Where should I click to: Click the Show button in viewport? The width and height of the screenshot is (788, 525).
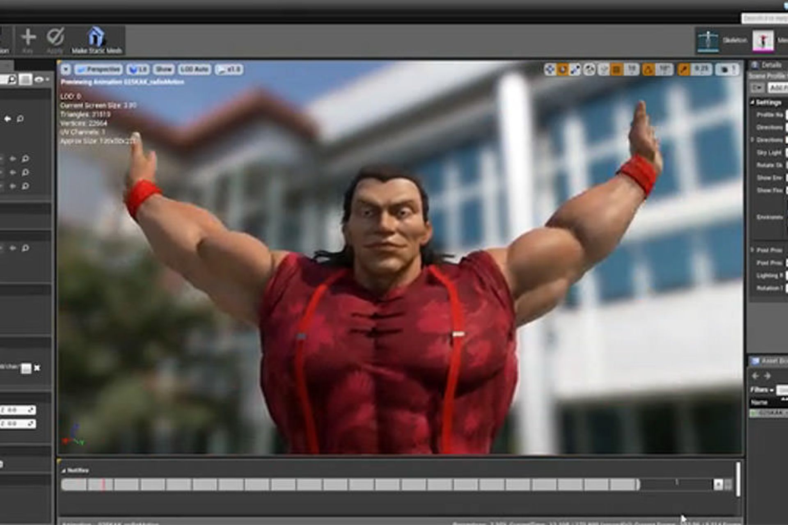click(163, 69)
